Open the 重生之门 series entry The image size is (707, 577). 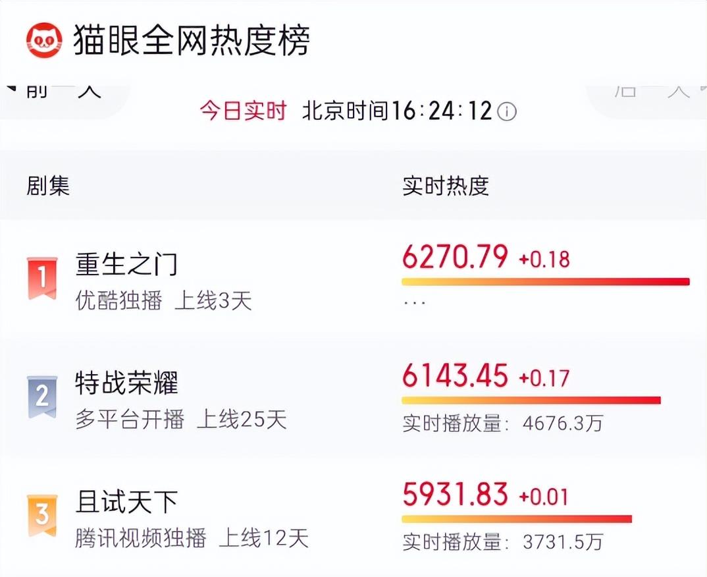coord(126,264)
